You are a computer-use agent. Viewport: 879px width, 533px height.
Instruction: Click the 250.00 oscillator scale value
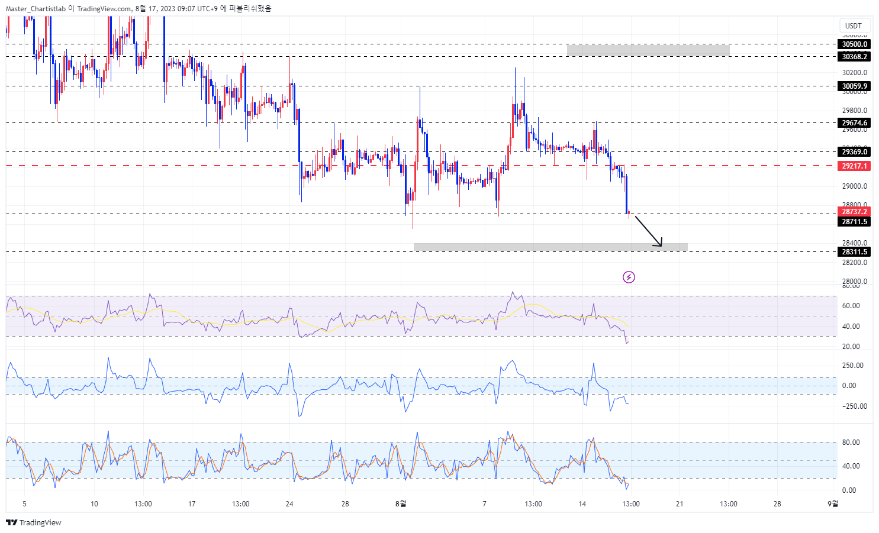[x=853, y=366]
